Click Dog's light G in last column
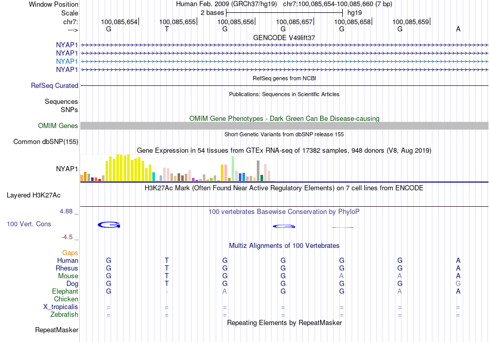 [458, 284]
